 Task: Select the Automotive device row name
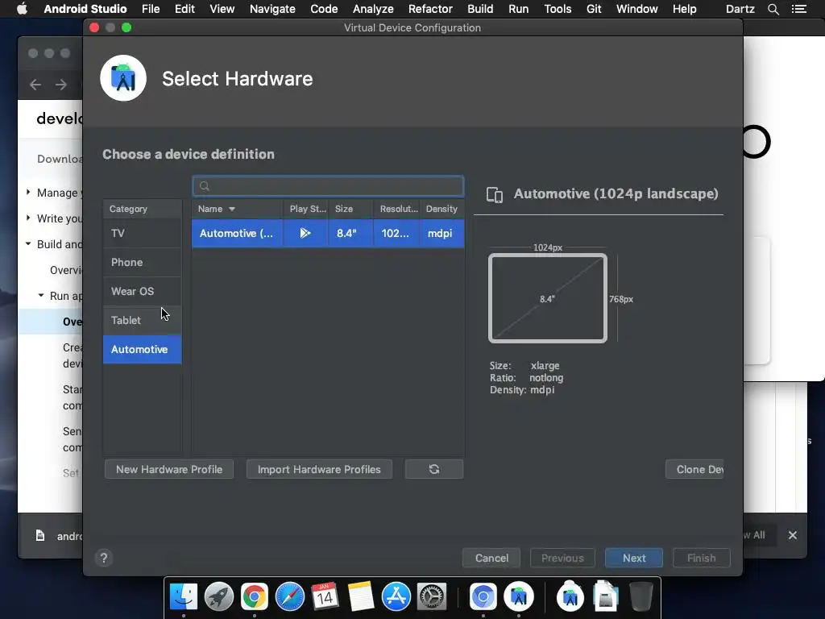click(236, 233)
